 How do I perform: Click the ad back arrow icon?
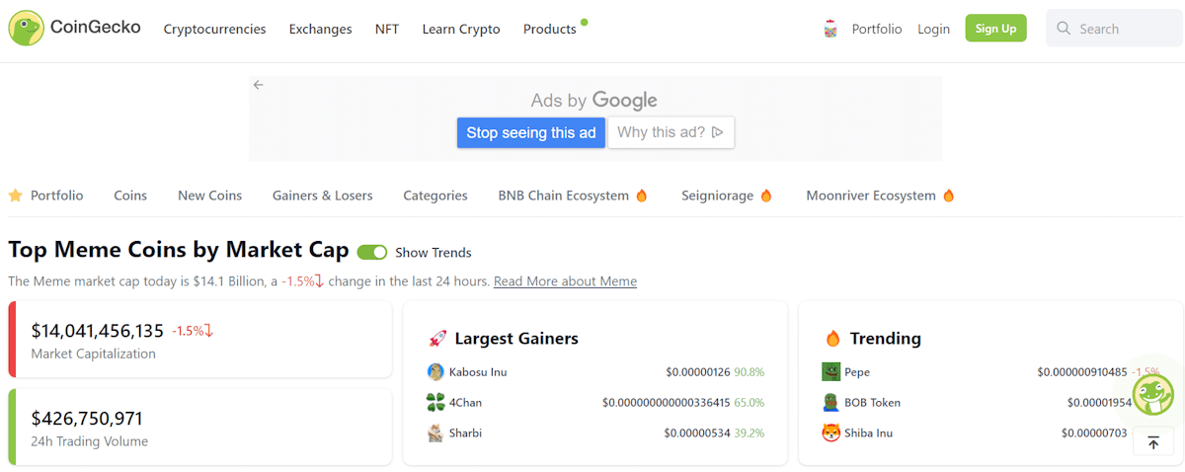[x=259, y=85]
